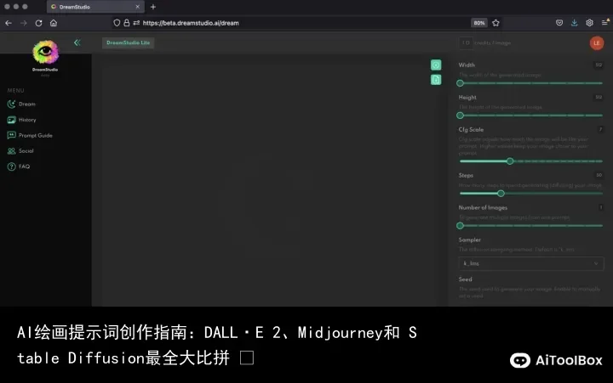The height and width of the screenshot is (383, 613).
Task: Click the permissions icon beside the padlock
Action: pos(136,23)
